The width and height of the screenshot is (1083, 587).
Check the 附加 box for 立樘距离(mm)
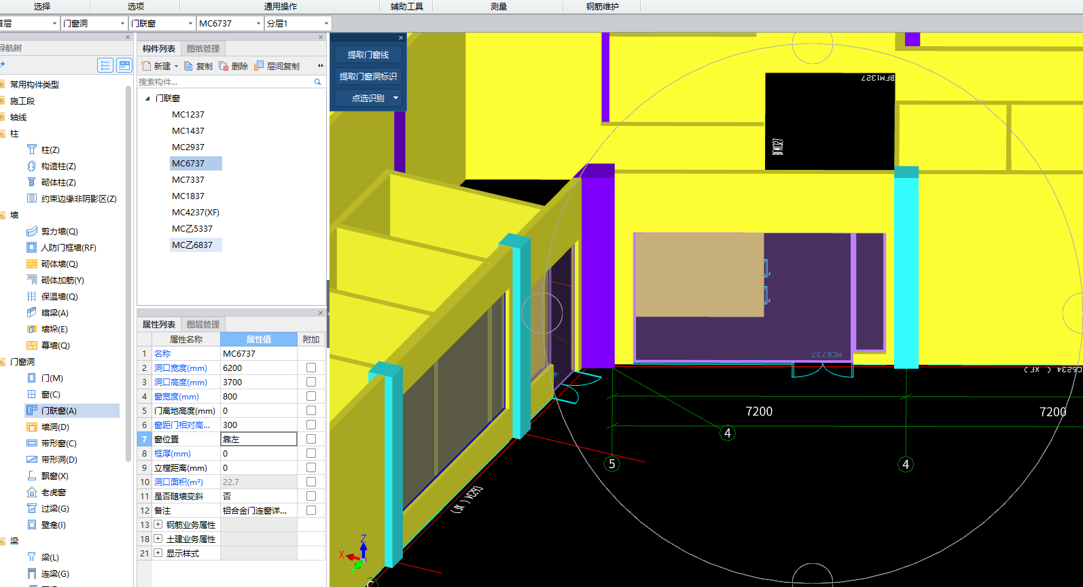[311, 467]
